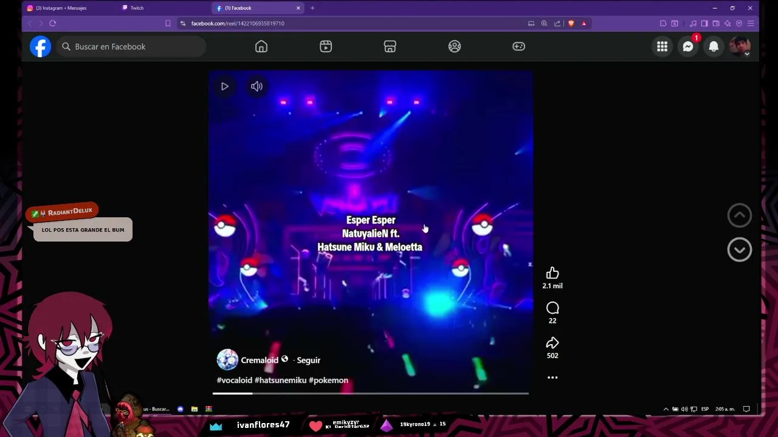Viewport: 778px width, 437px height.
Task: Open Groups icon in Facebook navbar
Action: 455,47
